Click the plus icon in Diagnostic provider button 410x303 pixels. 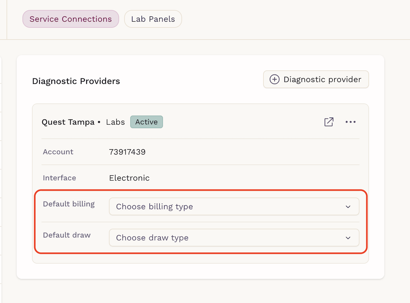tap(274, 79)
